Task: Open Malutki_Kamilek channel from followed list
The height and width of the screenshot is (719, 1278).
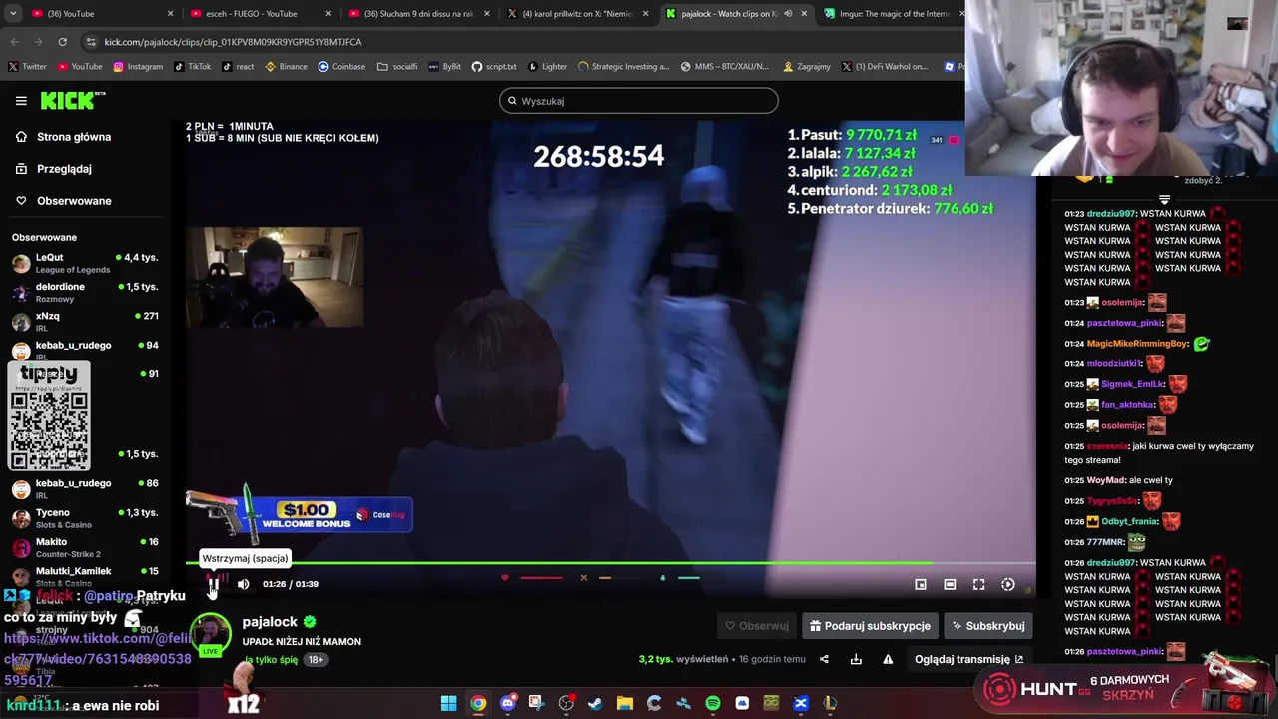Action: 86,576
